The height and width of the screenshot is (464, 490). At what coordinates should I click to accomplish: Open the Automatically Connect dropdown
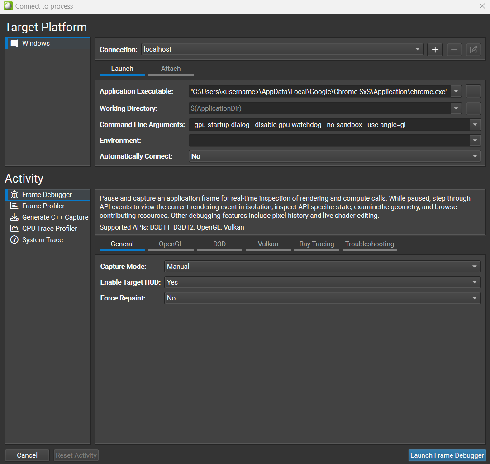(335, 156)
